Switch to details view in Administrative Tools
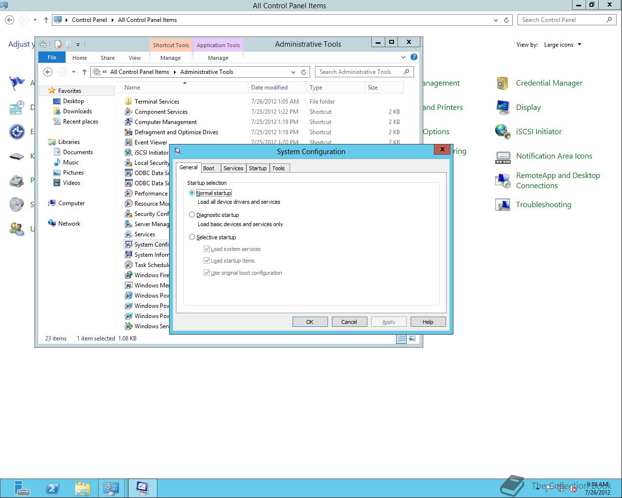This screenshot has height=498, width=622. pos(401,338)
